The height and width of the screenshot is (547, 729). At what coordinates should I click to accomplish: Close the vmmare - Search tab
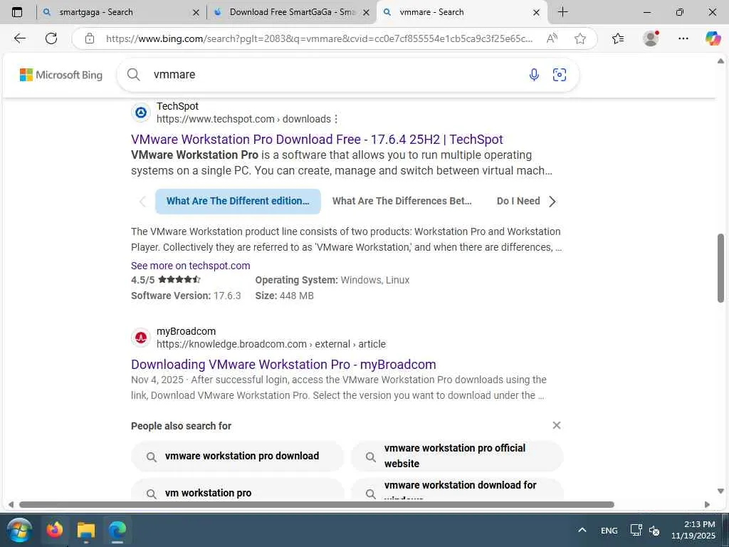[536, 13]
